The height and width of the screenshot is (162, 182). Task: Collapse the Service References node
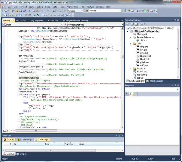point(131,38)
